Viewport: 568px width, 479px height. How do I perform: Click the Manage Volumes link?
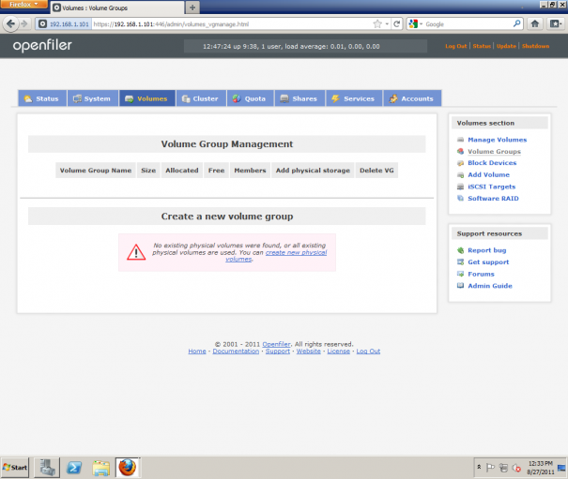click(497, 140)
